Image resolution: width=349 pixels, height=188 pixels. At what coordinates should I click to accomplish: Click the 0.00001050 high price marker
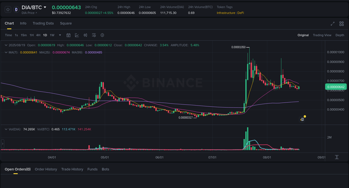coord(238,47)
